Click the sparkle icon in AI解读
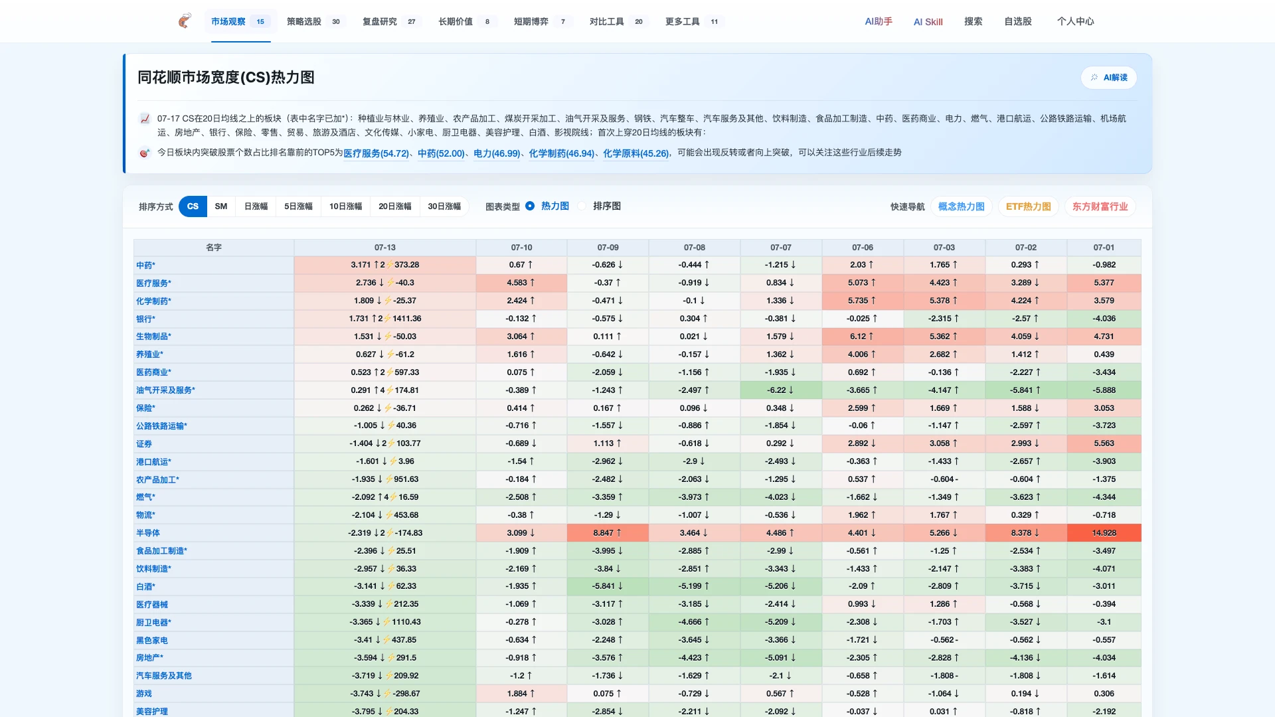 point(1094,78)
